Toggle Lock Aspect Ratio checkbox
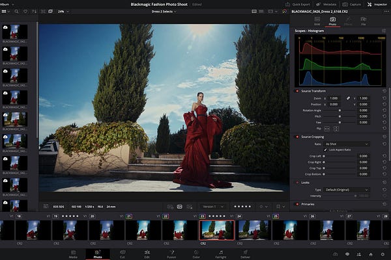The image size is (391, 260). point(326,150)
